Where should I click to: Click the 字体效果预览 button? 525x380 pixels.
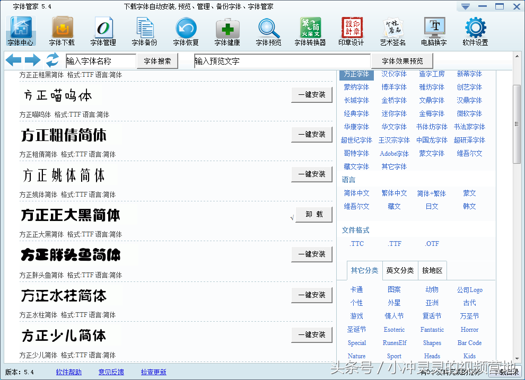[x=402, y=61]
